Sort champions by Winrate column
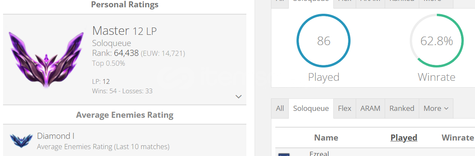The image size is (475, 156). coord(457,138)
